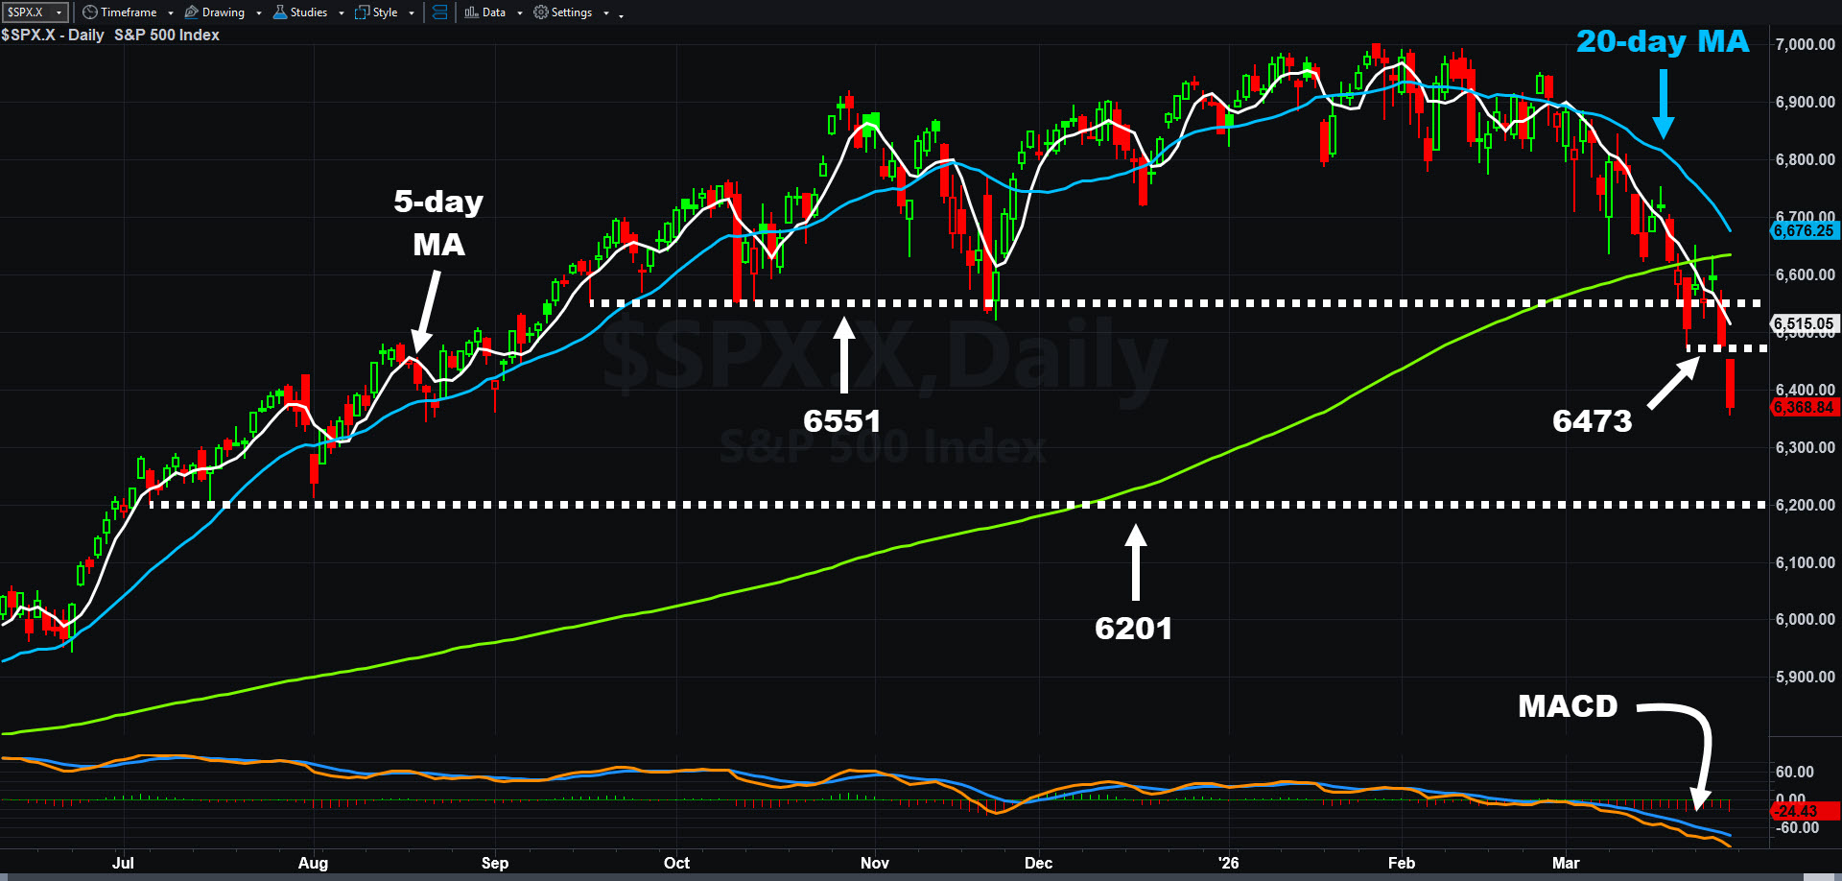The width and height of the screenshot is (1842, 881).
Task: Click the Drawing pencil icon
Action: coord(191,12)
